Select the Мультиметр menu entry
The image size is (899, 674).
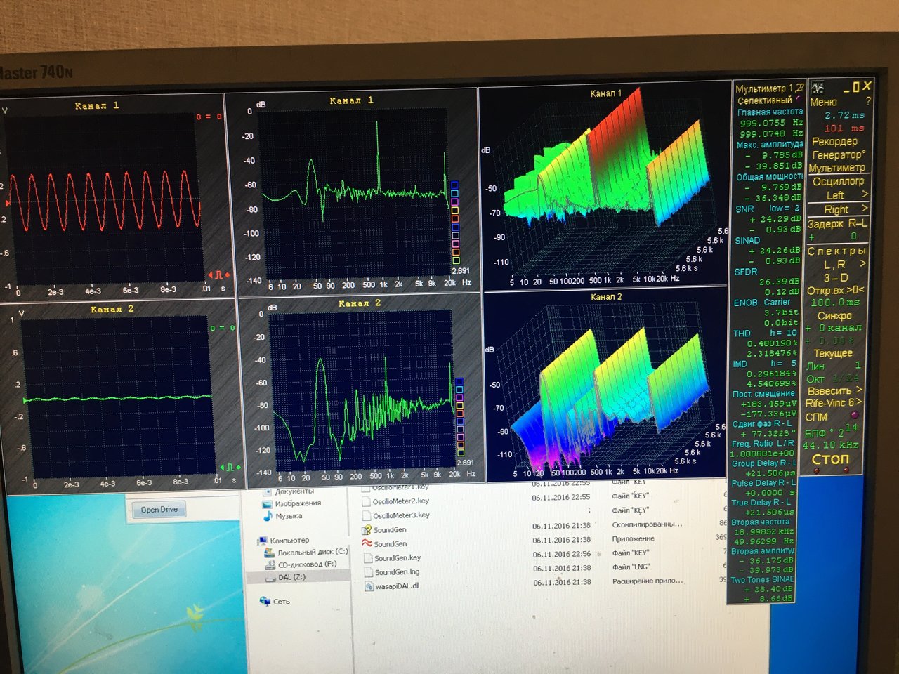pos(837,168)
